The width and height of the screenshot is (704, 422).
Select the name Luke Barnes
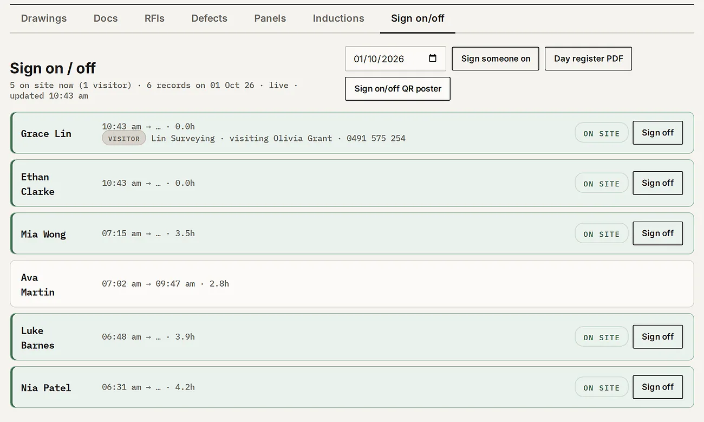click(38, 338)
